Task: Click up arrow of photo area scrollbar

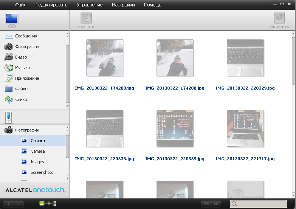Action: 293,34
